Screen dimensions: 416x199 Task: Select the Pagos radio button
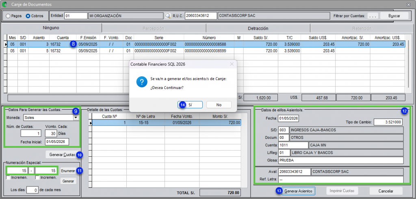(x=8, y=16)
